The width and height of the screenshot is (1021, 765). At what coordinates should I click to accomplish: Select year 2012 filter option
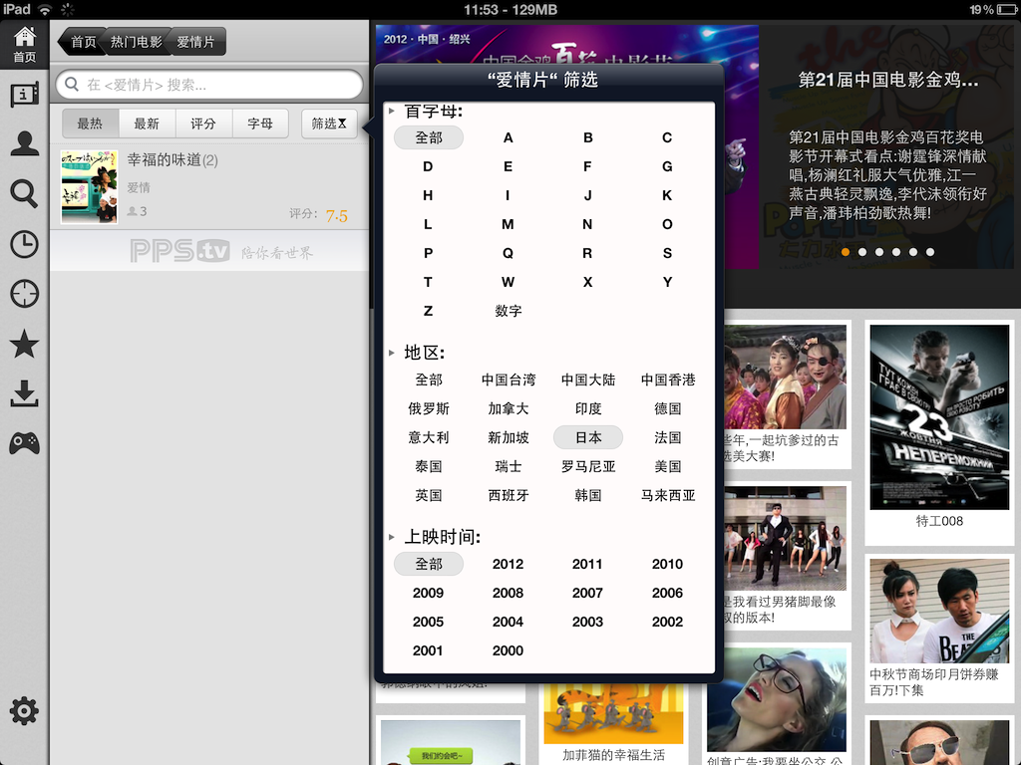click(x=508, y=564)
